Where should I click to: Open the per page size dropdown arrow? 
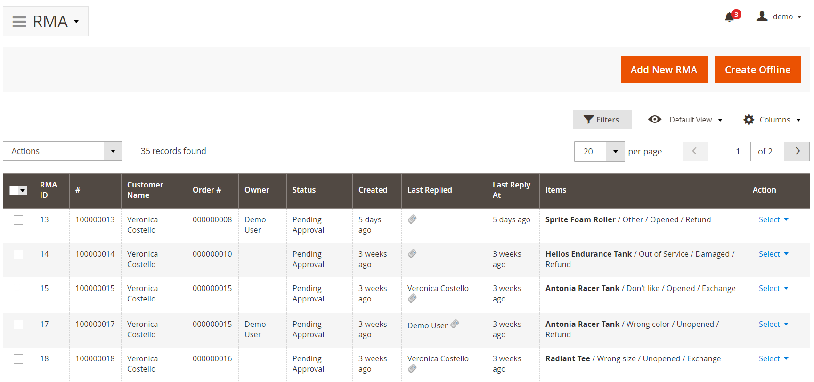coord(615,151)
